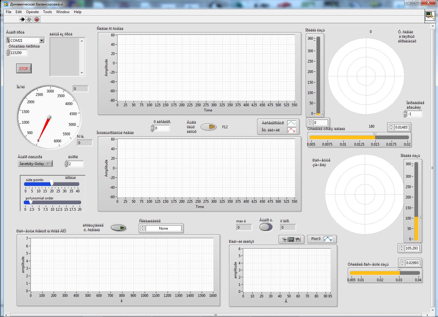The height and width of the screenshot is (317, 438).
Task: Click the Plot 0 legend line icon
Action: coord(328,239)
